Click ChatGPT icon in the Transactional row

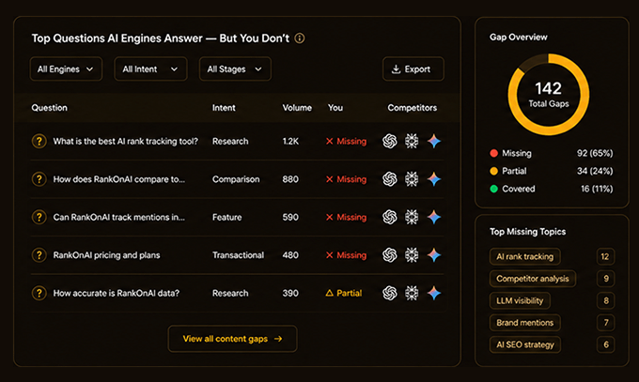pos(390,255)
